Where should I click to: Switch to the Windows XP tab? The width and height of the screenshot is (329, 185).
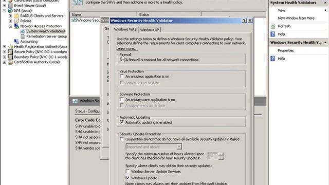click(150, 30)
